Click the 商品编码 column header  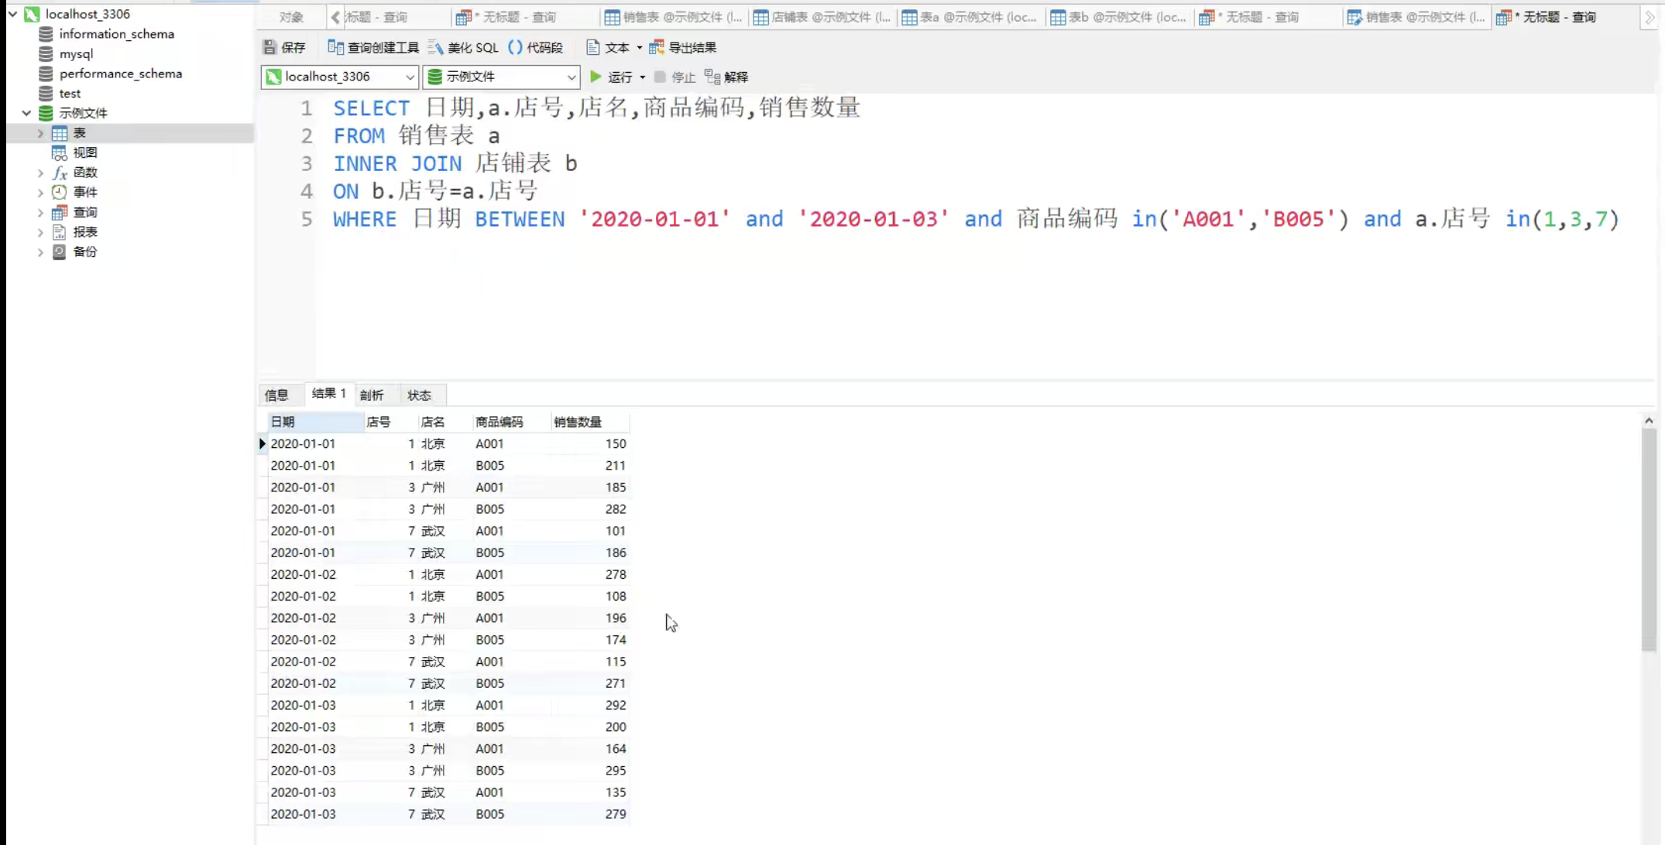[511, 422]
